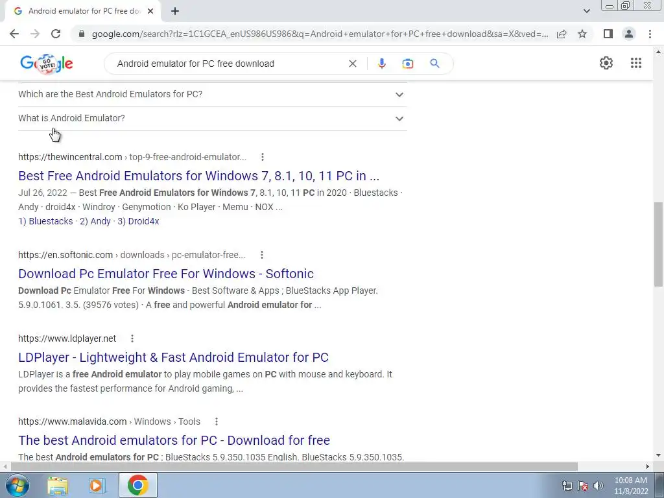Viewport: 664px width, 498px height.
Task: Search by image with camera icon
Action: point(407,64)
